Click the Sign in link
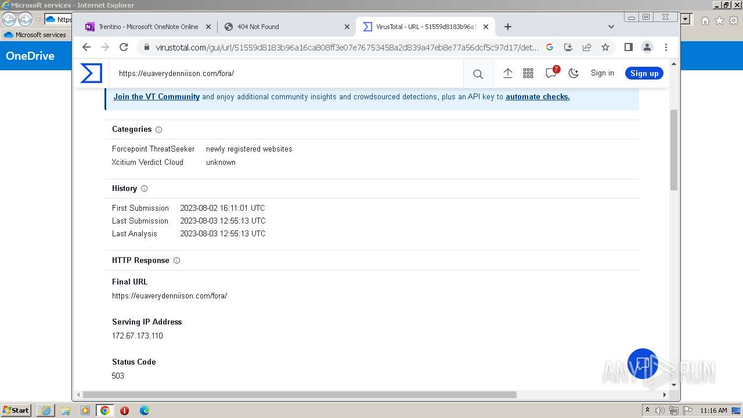The height and width of the screenshot is (418, 743). [x=602, y=73]
